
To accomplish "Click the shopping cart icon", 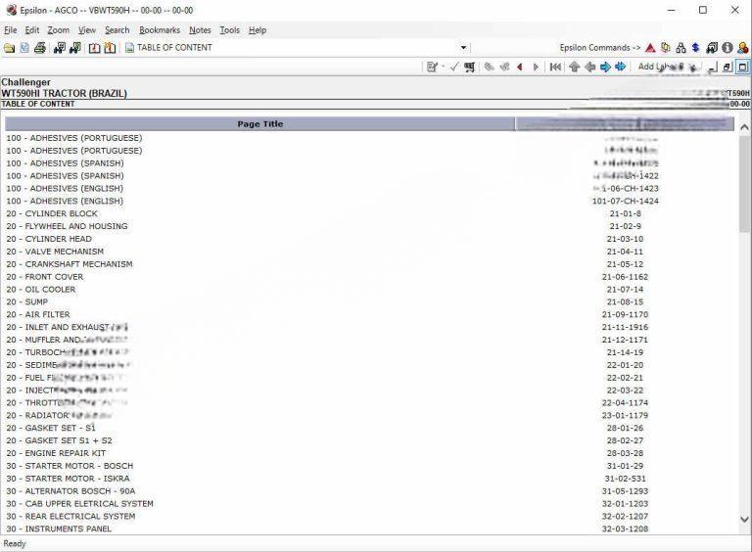I will [470, 68].
